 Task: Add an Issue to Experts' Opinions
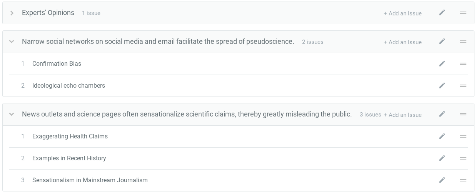[x=403, y=13]
